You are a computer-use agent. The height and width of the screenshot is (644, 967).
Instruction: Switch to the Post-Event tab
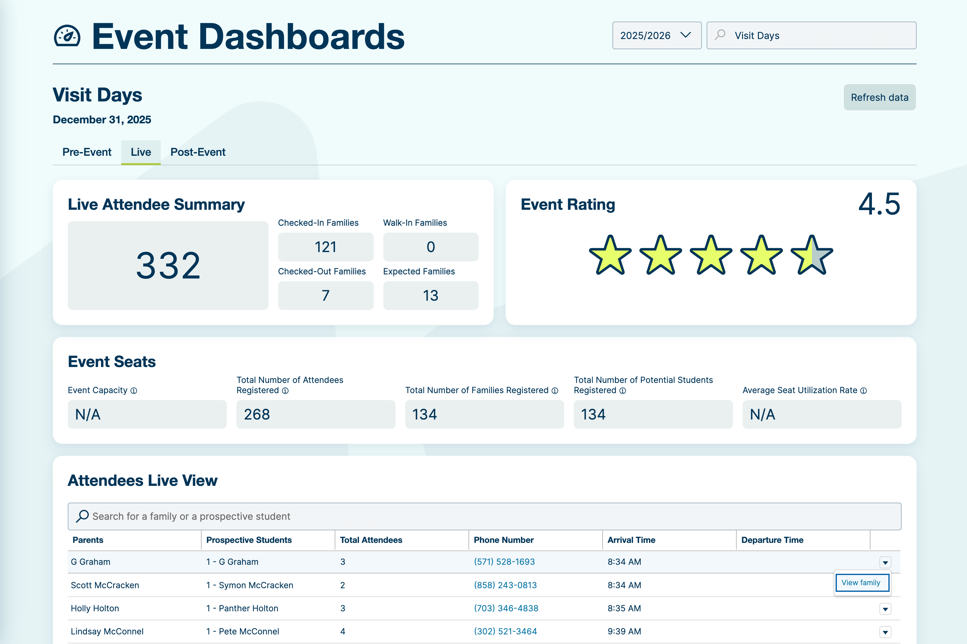click(x=198, y=152)
